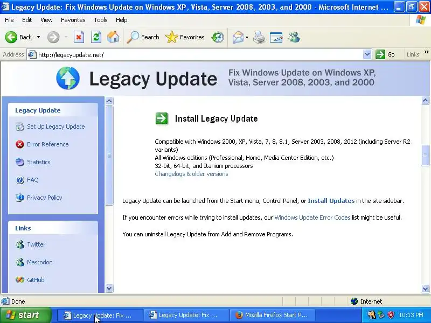Click green arrow icon beside Install Legacy Update
431x323 pixels.
coord(162,118)
